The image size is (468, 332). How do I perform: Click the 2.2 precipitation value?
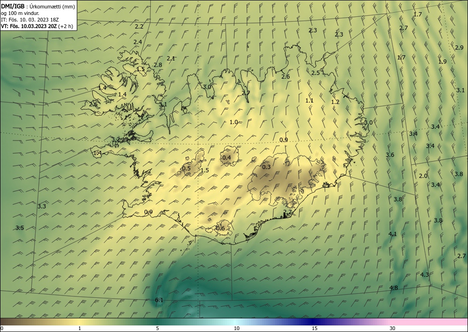[139, 27]
